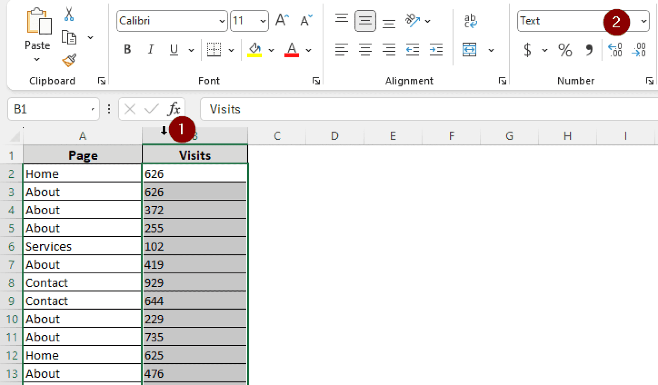Image resolution: width=658 pixels, height=385 pixels.
Task: Expand the Merge and Center options
Action: coord(491,50)
